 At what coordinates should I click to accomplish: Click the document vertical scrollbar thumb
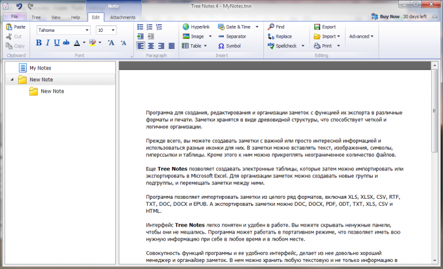(x=435, y=111)
